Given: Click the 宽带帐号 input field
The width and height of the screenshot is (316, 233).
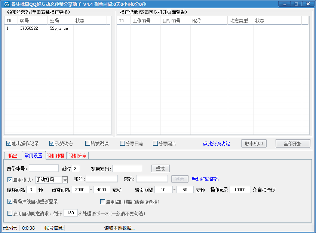Looking at the screenshot, I should click(x=44, y=169).
